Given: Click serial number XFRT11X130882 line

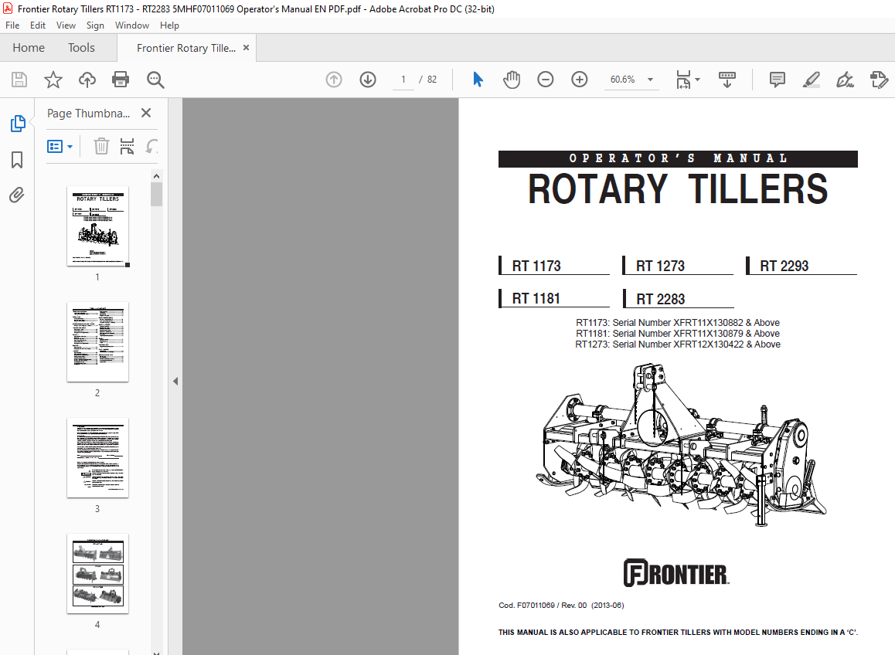Looking at the screenshot, I should click(678, 322).
